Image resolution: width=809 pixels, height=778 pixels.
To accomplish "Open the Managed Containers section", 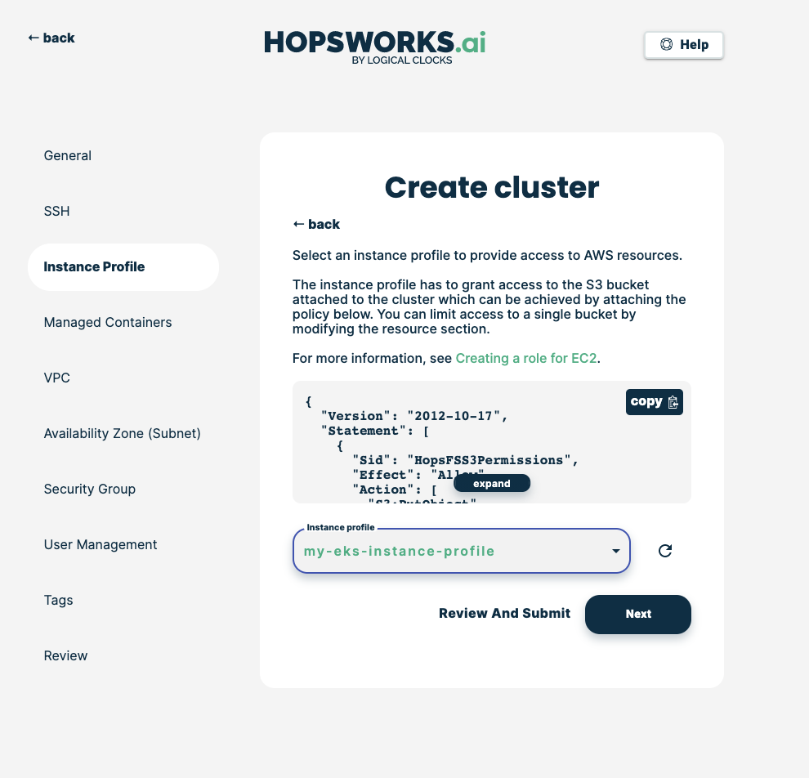I will (x=108, y=322).
